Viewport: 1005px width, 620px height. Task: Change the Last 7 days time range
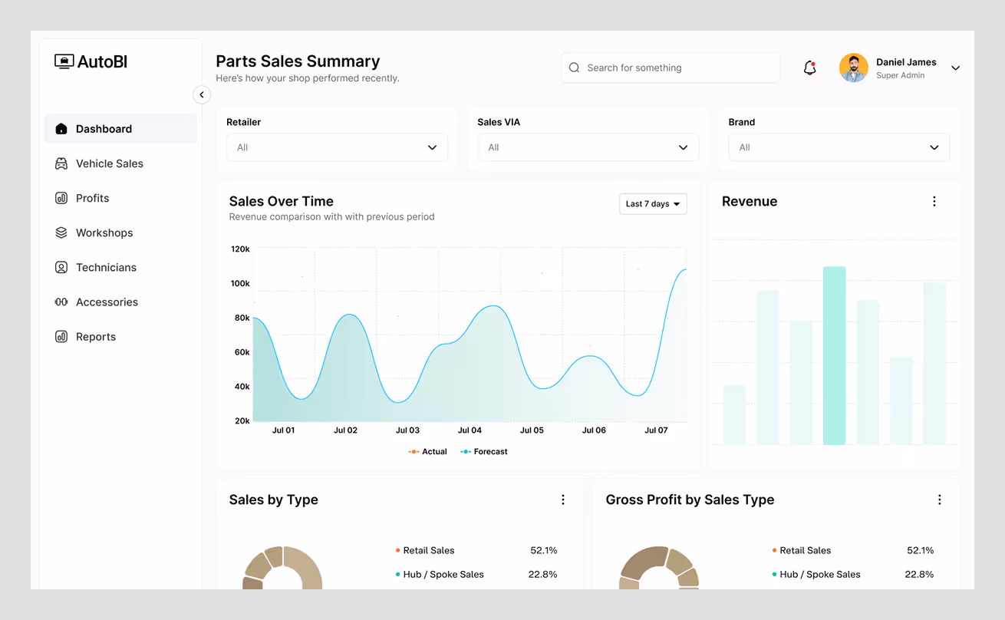tap(653, 203)
